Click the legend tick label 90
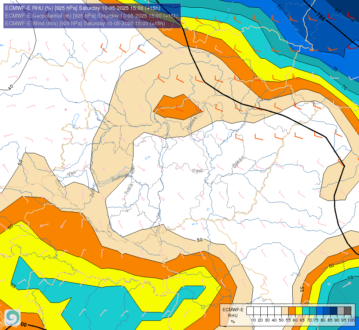The width and height of the screenshot is (359, 330). 337,320
